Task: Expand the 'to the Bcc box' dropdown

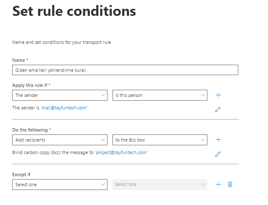Action: pyautogui.click(x=160, y=140)
